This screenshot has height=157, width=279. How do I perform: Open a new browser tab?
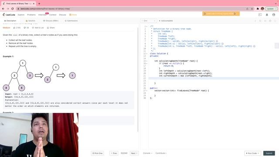point(39,3)
